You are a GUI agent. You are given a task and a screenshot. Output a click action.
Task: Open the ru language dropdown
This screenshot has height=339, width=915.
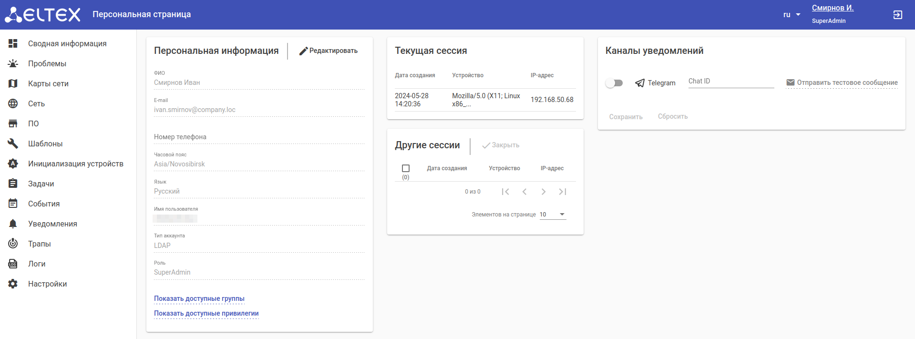[x=792, y=15]
